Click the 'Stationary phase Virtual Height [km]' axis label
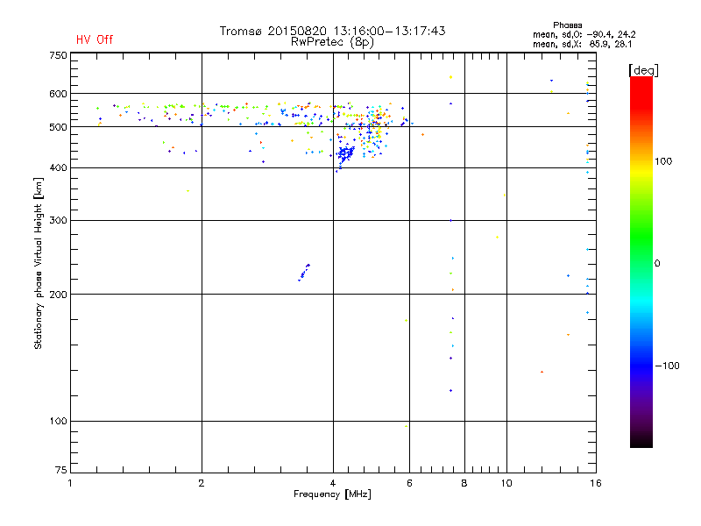This screenshot has height=526, width=701. (38, 264)
